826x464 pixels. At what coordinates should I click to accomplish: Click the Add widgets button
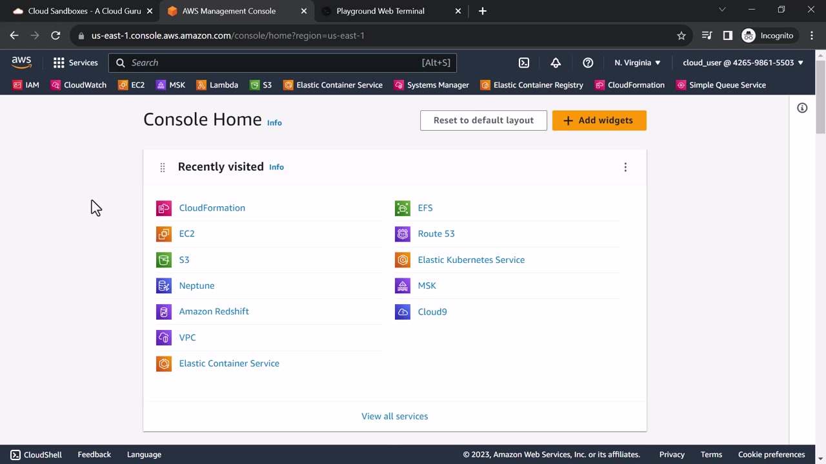tap(599, 121)
